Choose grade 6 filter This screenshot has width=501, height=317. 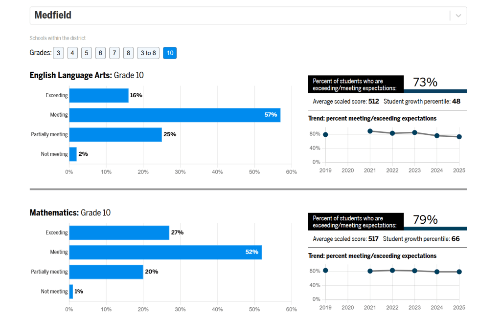pos(100,53)
